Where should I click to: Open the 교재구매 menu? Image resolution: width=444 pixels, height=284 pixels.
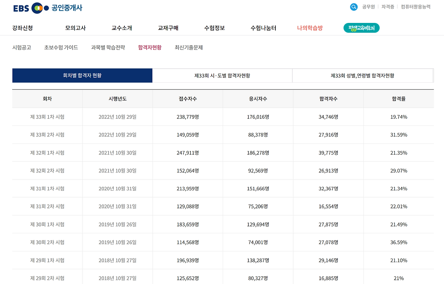(168, 28)
